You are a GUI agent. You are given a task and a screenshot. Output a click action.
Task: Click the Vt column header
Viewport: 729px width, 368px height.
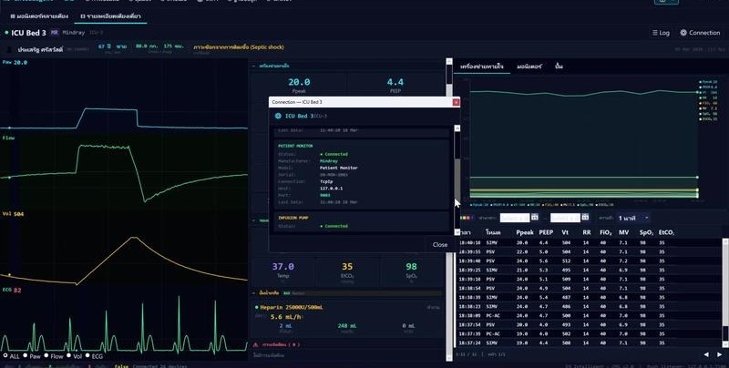tap(565, 232)
